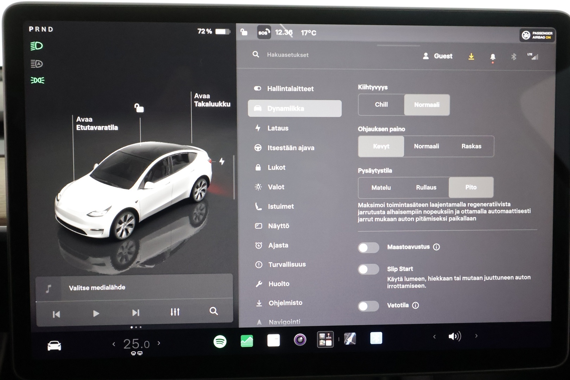
Task: Open notifications bell icon
Action: pos(493,57)
